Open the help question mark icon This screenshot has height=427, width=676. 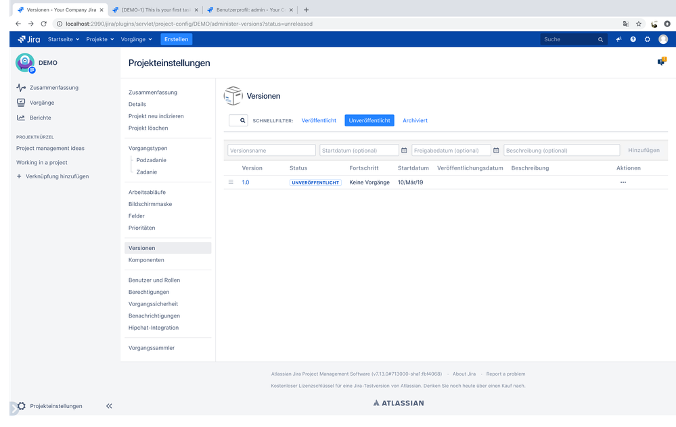(633, 39)
